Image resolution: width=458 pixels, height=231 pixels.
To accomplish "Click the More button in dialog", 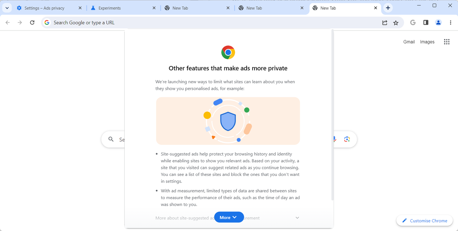I will coord(229,217).
